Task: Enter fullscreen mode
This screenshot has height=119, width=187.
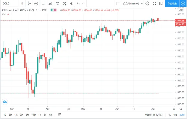Action: pyautogui.click(x=154, y=4)
